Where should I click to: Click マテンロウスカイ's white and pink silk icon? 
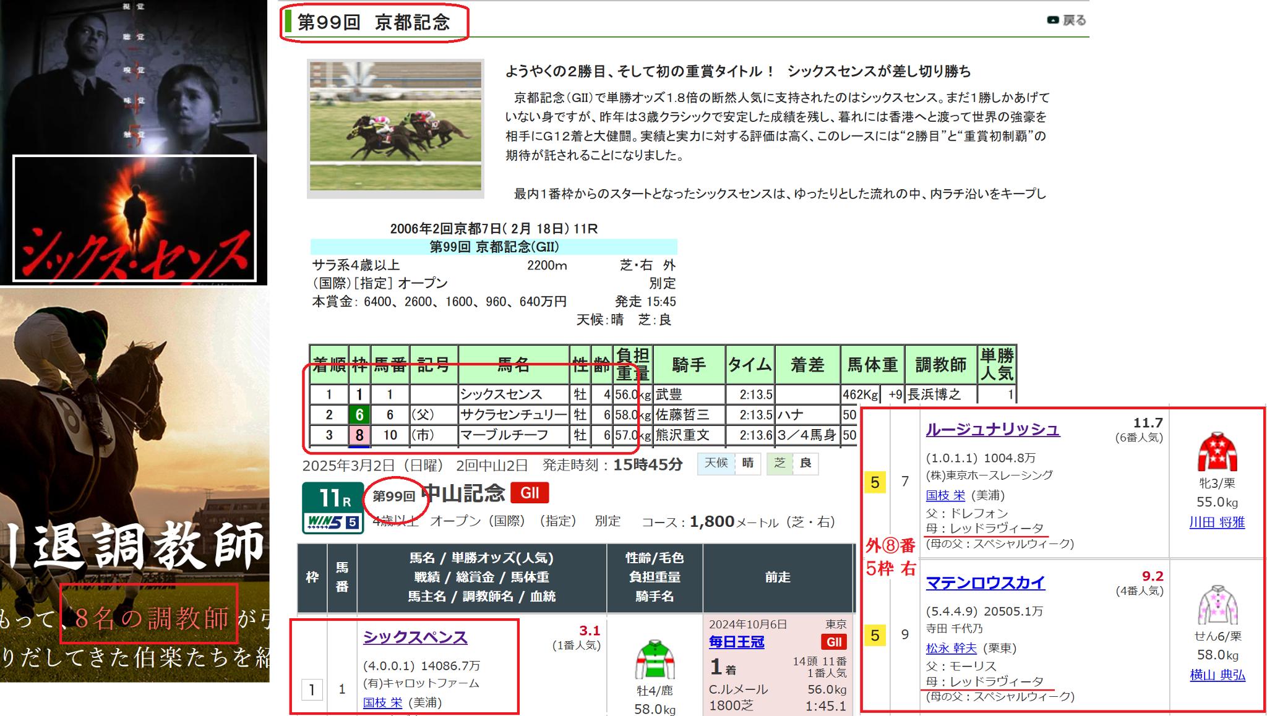point(1216,604)
